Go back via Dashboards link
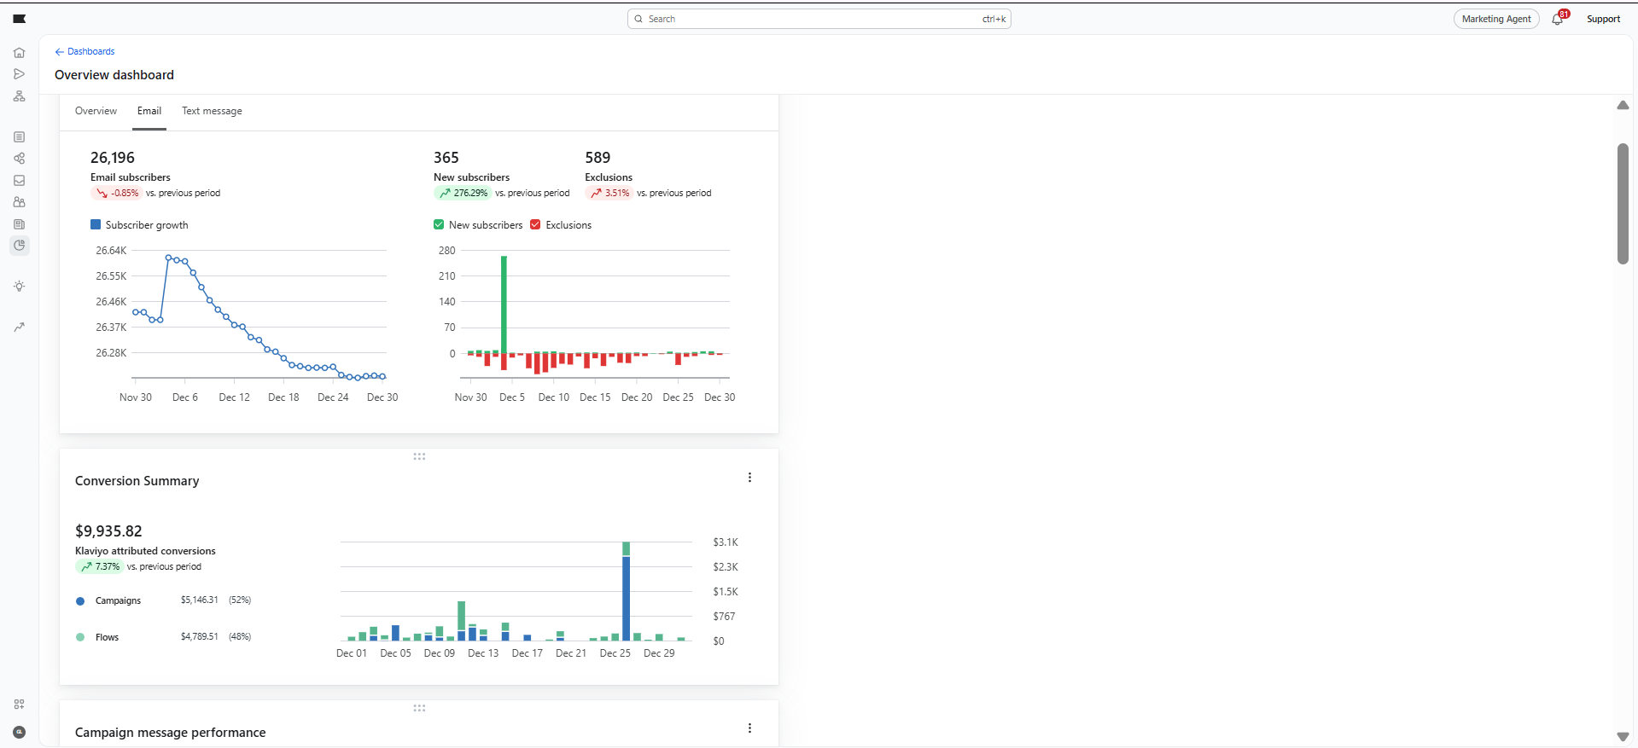 point(85,52)
